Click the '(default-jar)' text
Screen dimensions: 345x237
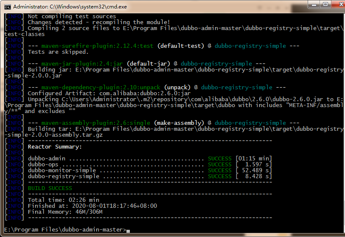[x=149, y=64]
